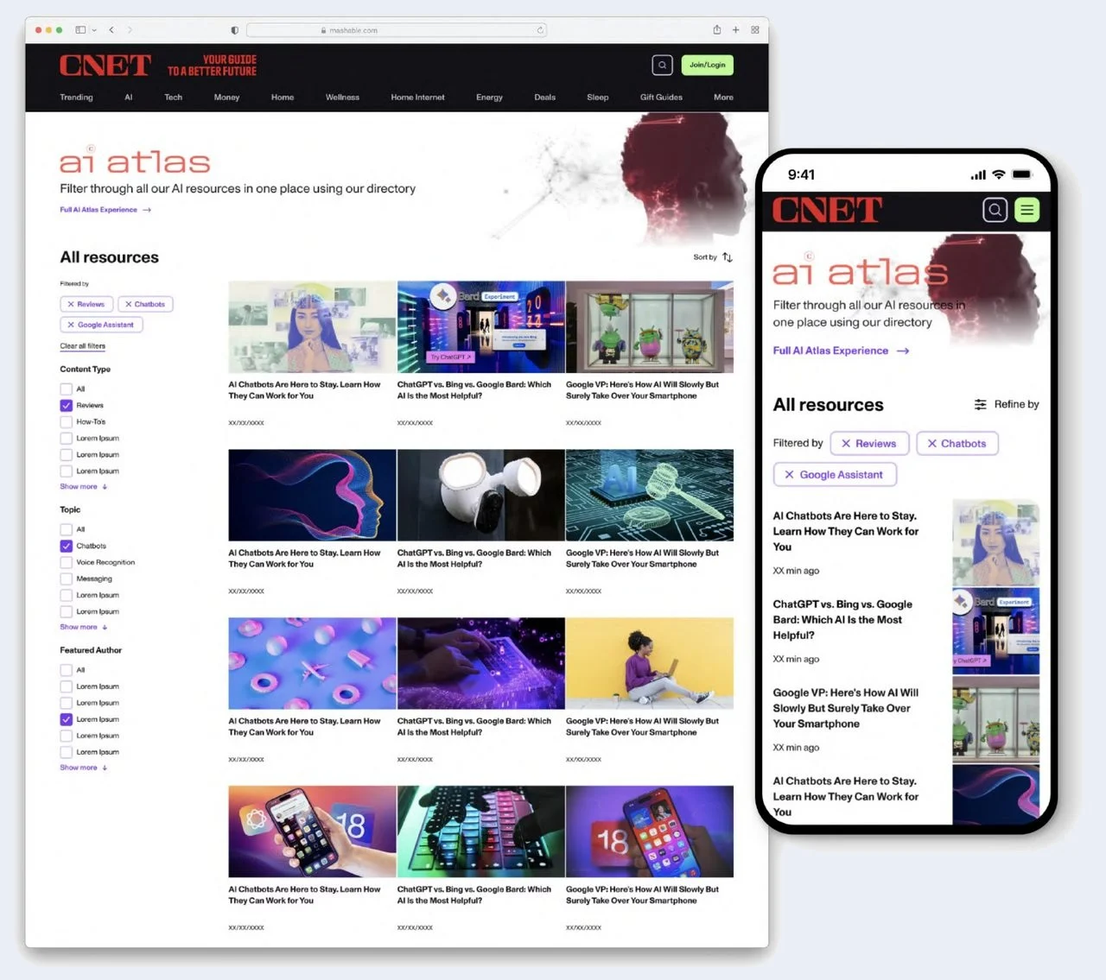Open the CNET logo home link on desktop

coord(105,65)
